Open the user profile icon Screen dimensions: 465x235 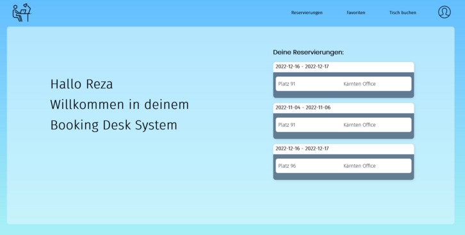(445, 12)
